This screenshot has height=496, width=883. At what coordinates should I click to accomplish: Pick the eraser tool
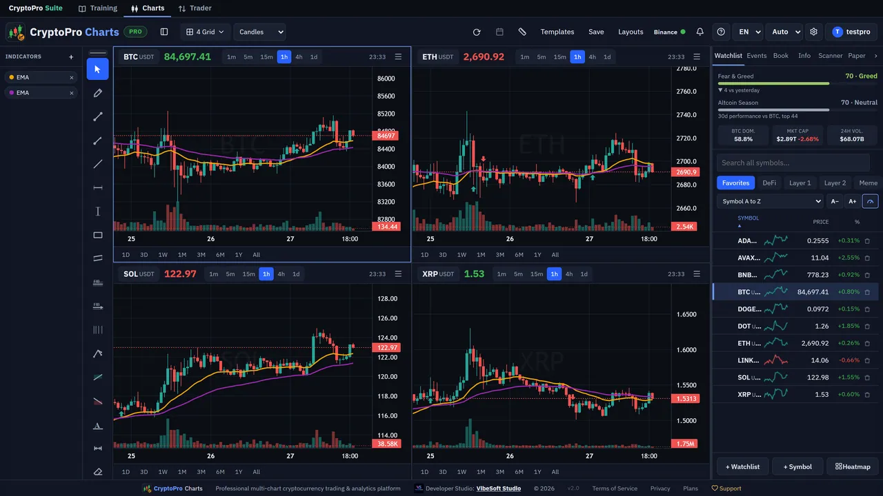97,472
